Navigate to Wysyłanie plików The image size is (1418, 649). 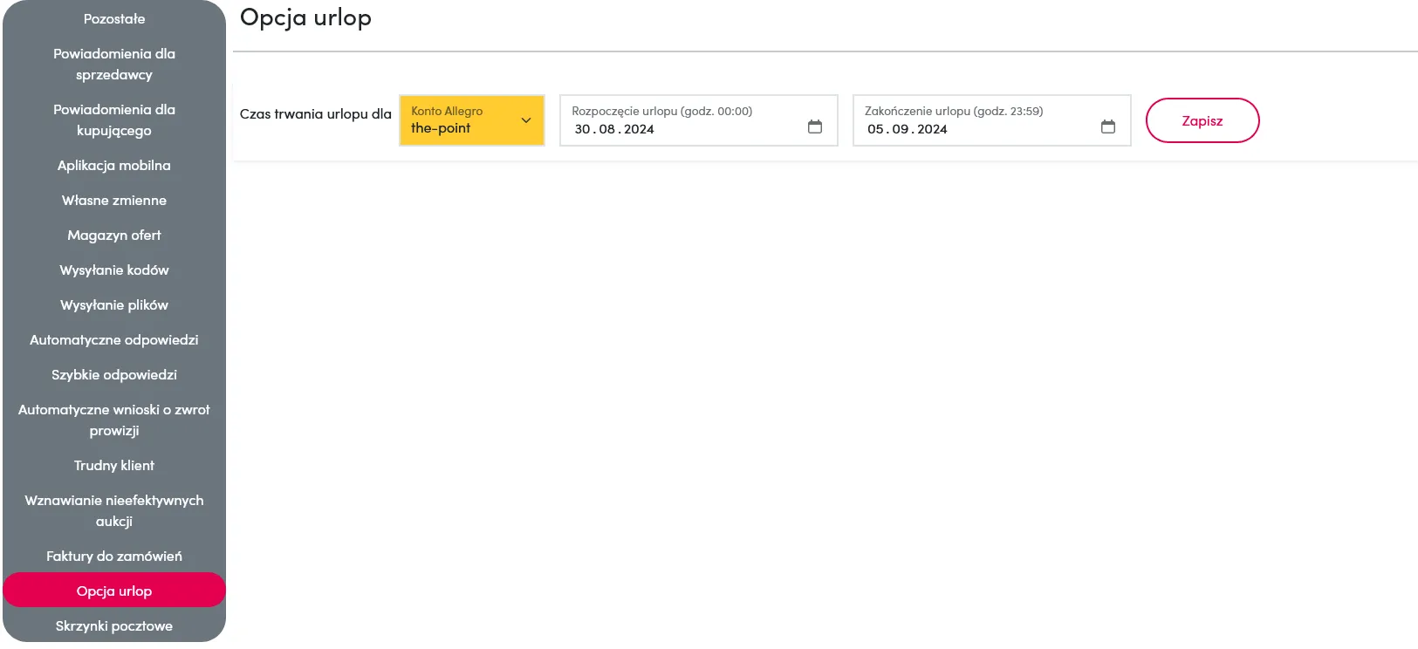[114, 305]
